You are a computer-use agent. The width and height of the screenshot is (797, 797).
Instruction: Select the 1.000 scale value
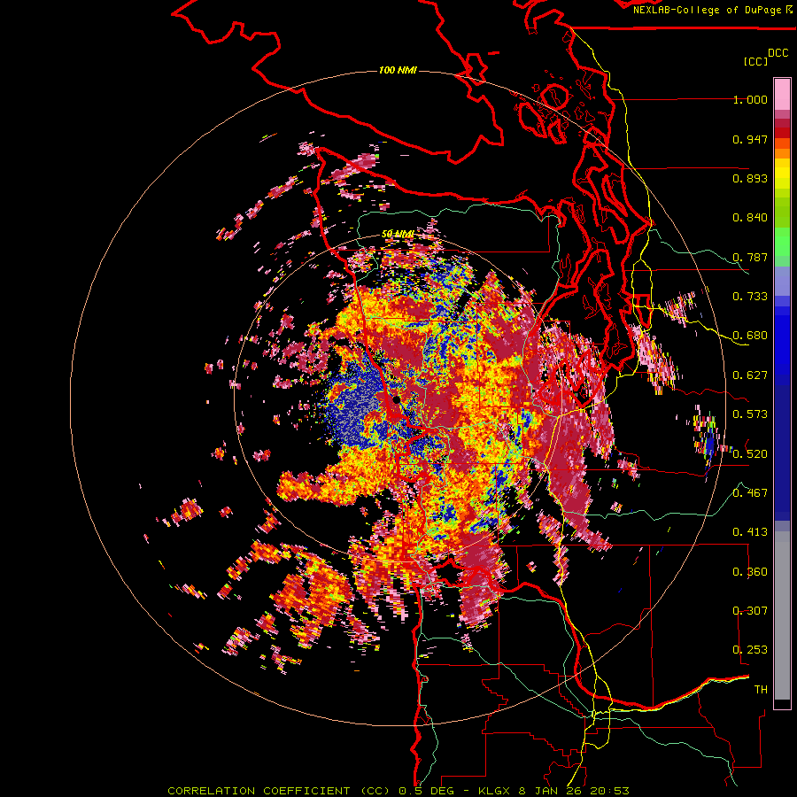(x=750, y=99)
